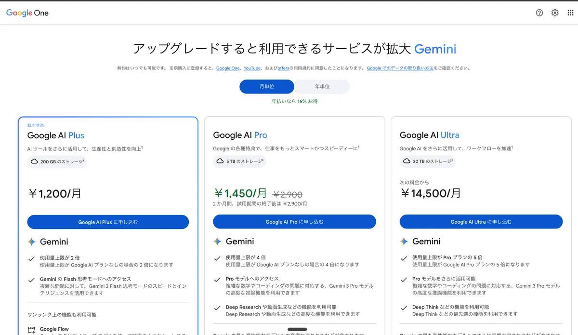Viewport: 578px width, 335px height.
Task: Open the offers terms link
Action: pyautogui.click(x=283, y=68)
